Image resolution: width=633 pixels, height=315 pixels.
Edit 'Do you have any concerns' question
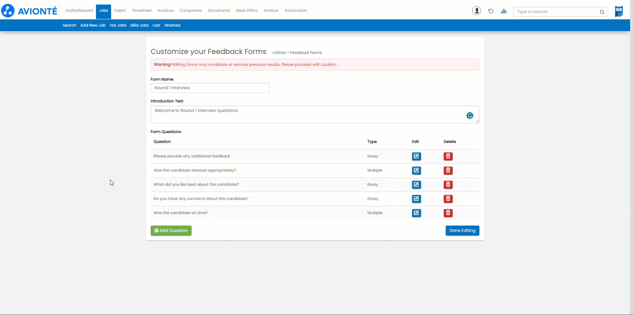tap(416, 199)
